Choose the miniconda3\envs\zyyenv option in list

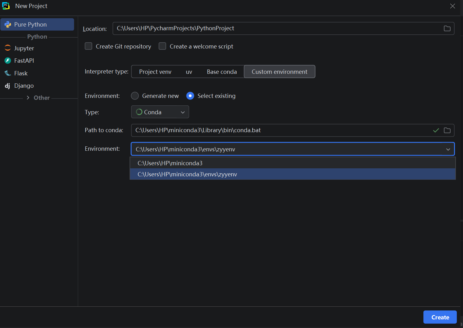pos(293,174)
